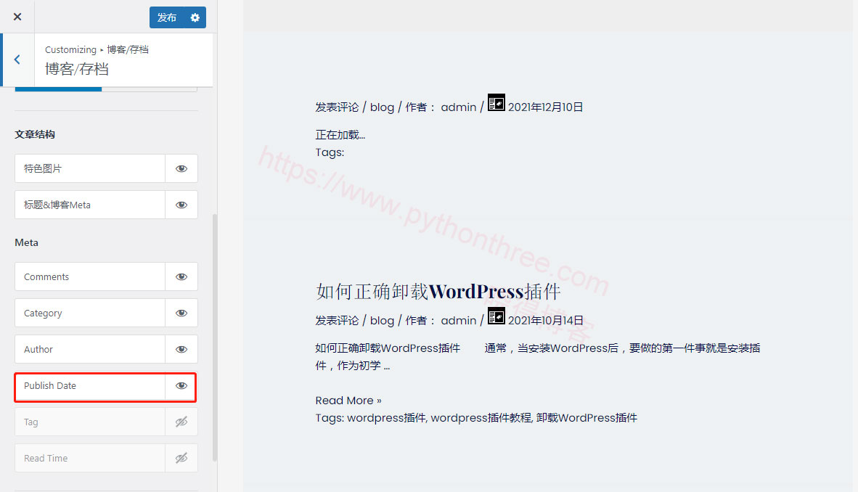This screenshot has height=492, width=858.
Task: Select the Category row label
Action: [43, 313]
